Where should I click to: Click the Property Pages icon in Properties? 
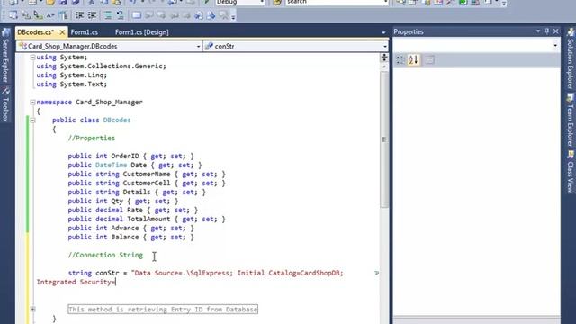pos(429,60)
